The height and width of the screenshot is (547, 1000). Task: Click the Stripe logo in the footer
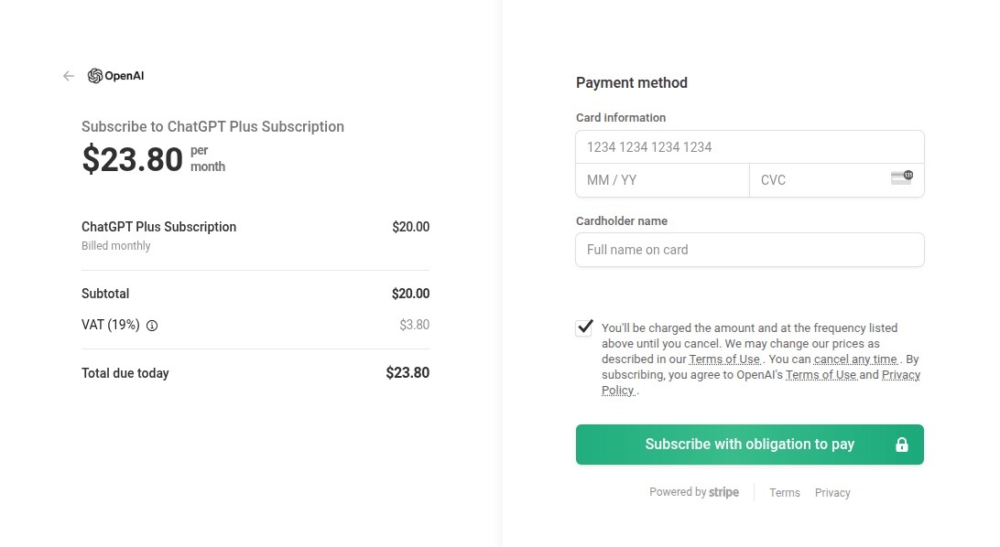(x=723, y=492)
